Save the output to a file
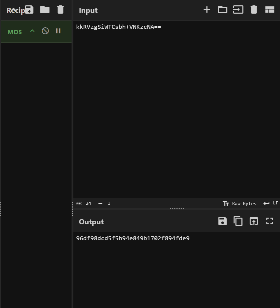Screen dimensions: 280x308 pos(222,221)
